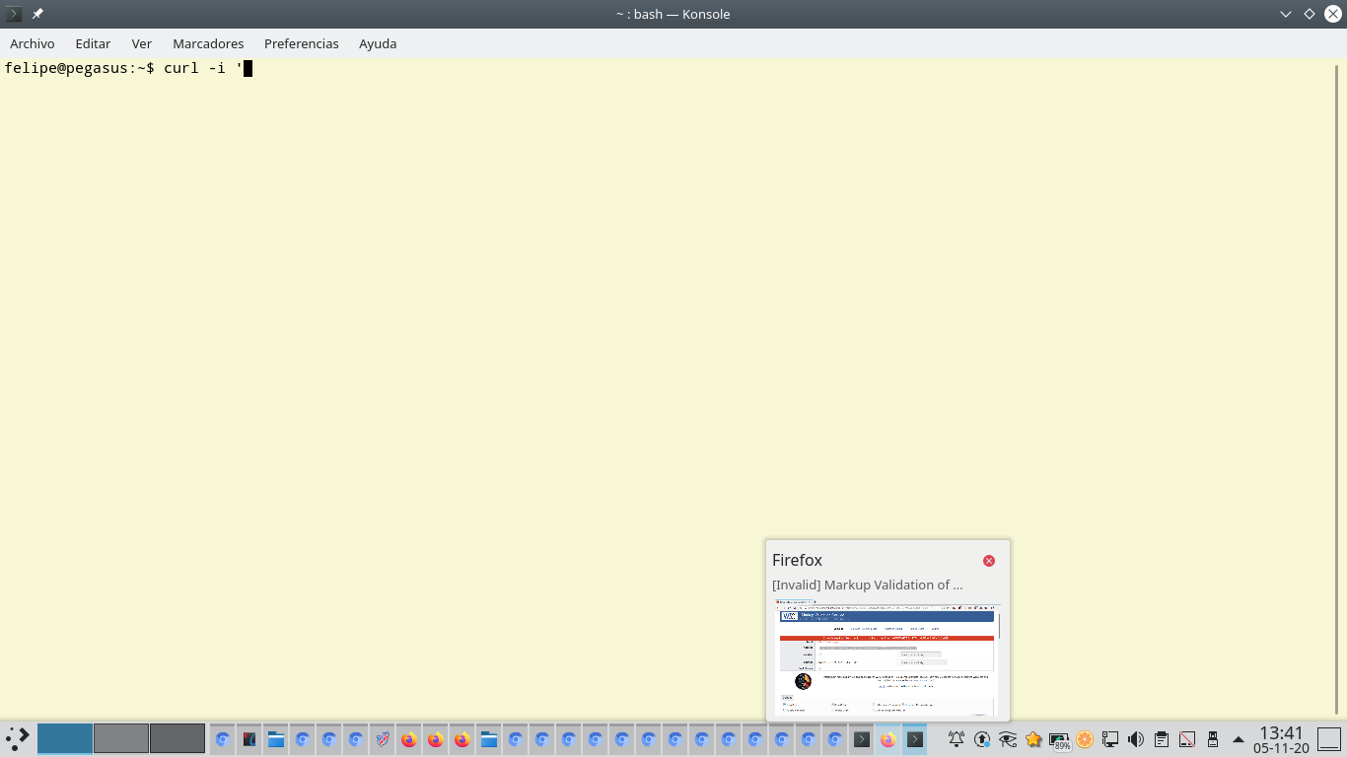Click the clipboard tray icon
The image size is (1347, 757).
pyautogui.click(x=1162, y=739)
